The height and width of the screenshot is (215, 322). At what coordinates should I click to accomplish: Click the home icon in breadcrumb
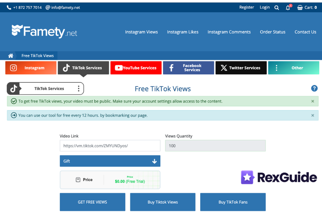[x=11, y=56]
